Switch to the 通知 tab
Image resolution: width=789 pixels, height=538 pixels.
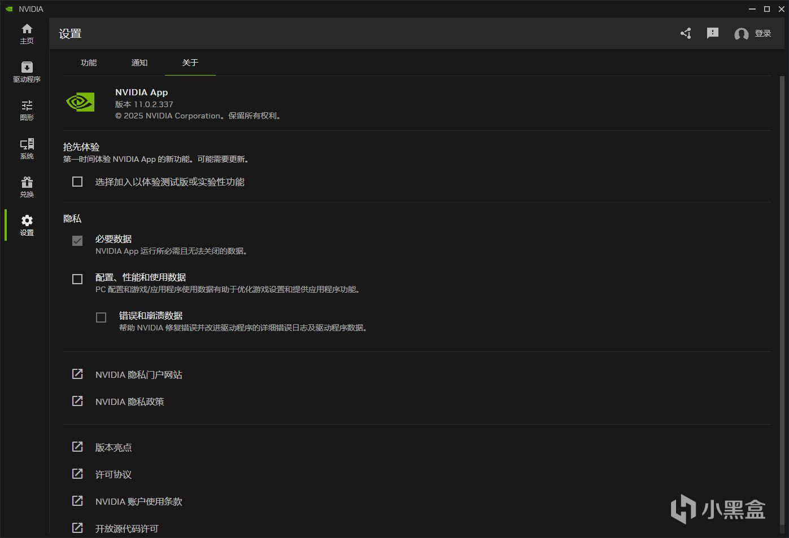pos(140,63)
